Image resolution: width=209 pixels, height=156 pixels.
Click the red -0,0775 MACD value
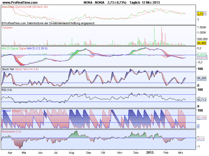point(202,58)
